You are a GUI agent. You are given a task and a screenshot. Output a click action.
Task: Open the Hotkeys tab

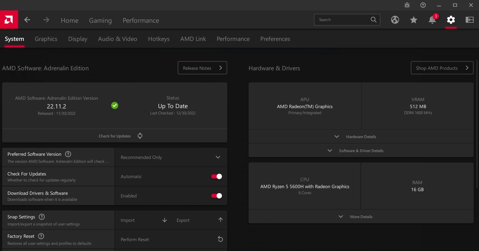point(159,39)
